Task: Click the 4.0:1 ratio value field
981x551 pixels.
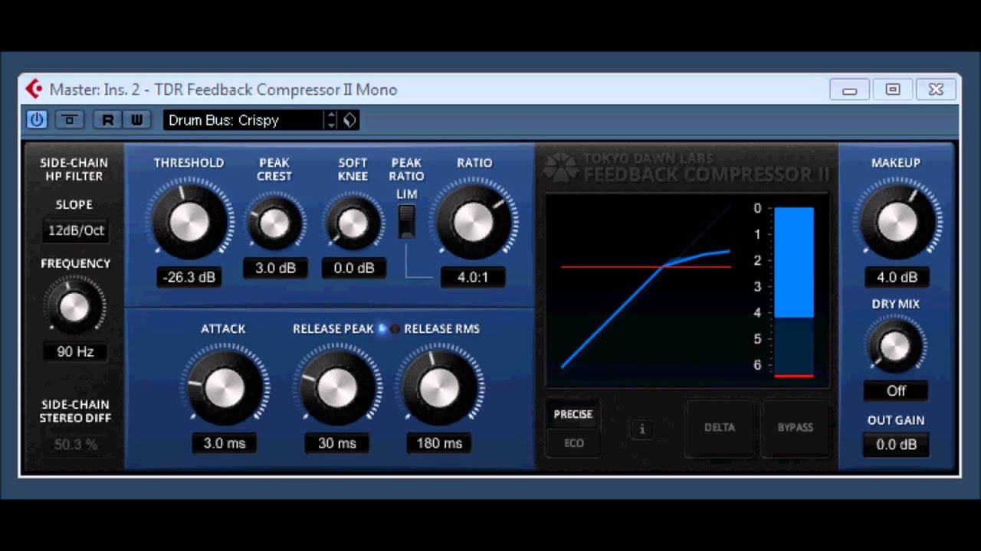Action: pyautogui.click(x=473, y=277)
